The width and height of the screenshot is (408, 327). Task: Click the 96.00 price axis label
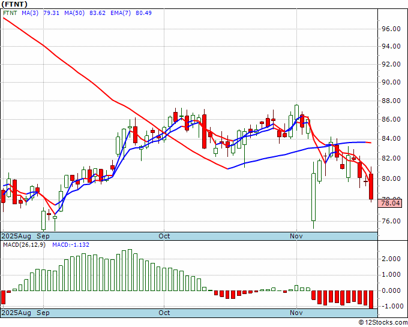point(391,29)
